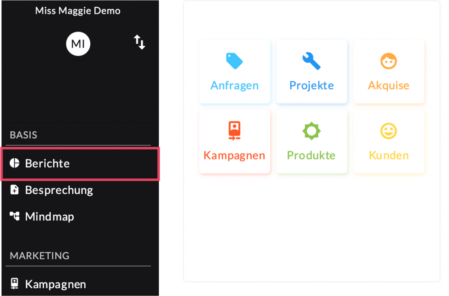This screenshot has width=449, height=296.
Task: Go to Kampagnen under Marketing section
Action: point(55,284)
